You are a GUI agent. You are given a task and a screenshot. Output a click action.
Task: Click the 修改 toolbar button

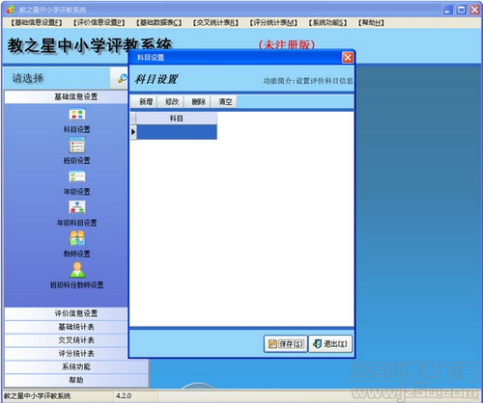coord(172,102)
